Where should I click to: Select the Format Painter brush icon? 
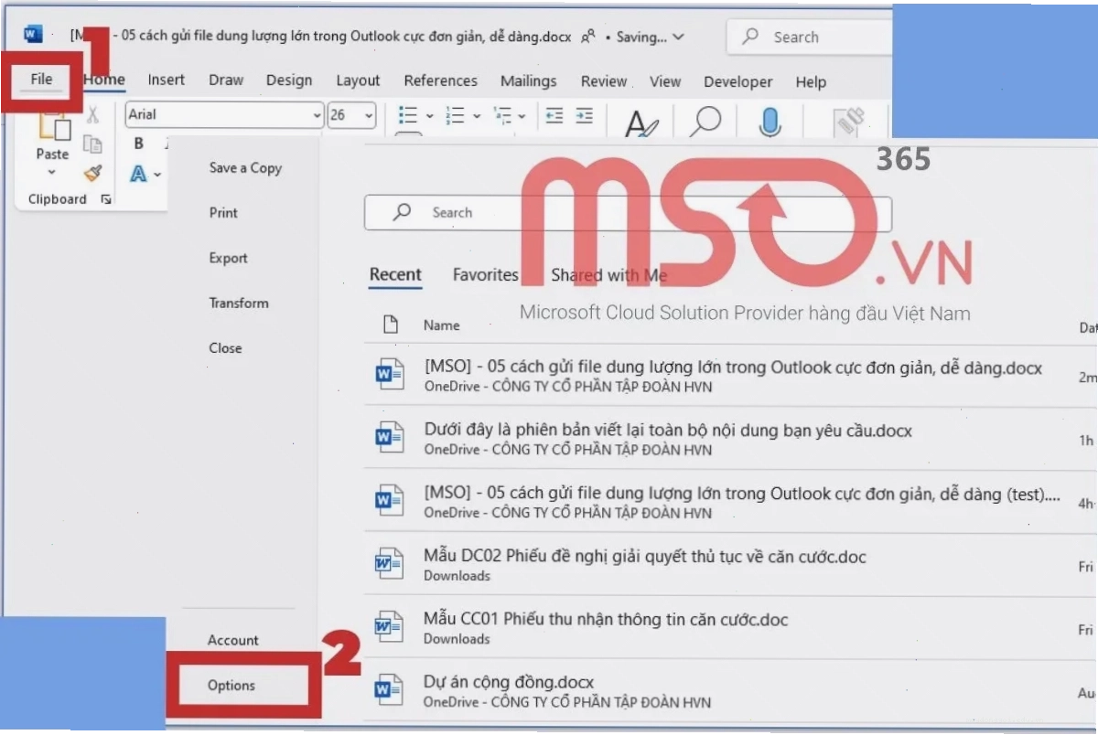[92, 173]
